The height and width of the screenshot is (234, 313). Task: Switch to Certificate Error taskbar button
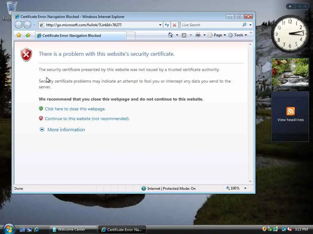pyautogui.click(x=122, y=229)
